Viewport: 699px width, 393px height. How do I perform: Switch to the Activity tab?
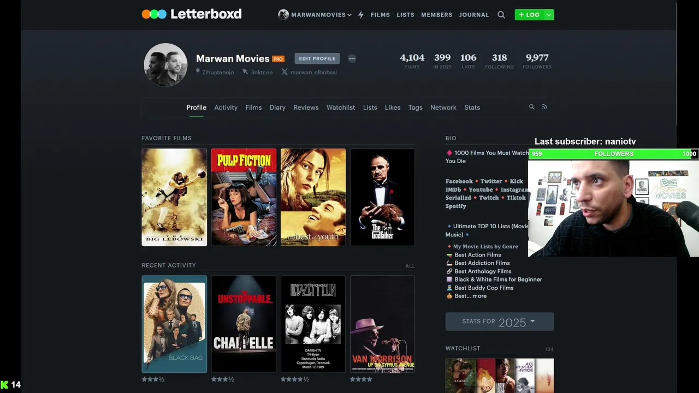pyautogui.click(x=226, y=108)
